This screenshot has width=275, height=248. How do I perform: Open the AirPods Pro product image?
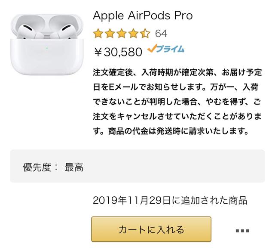point(47,45)
